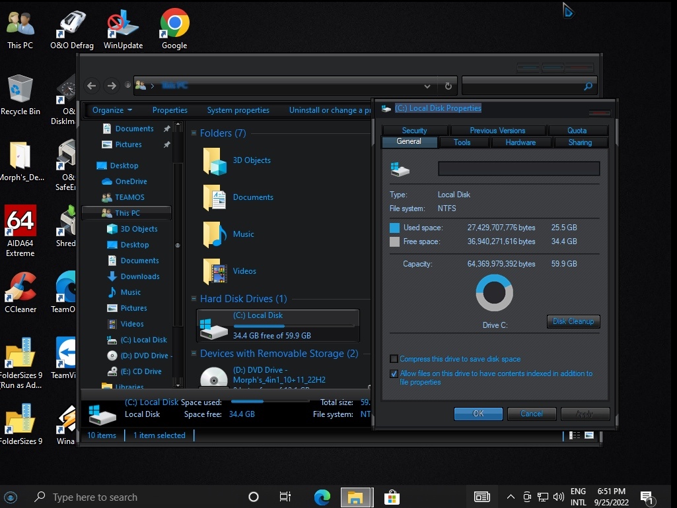Click Cancel in disk properties dialog
This screenshot has height=508, width=677.
tap(531, 414)
